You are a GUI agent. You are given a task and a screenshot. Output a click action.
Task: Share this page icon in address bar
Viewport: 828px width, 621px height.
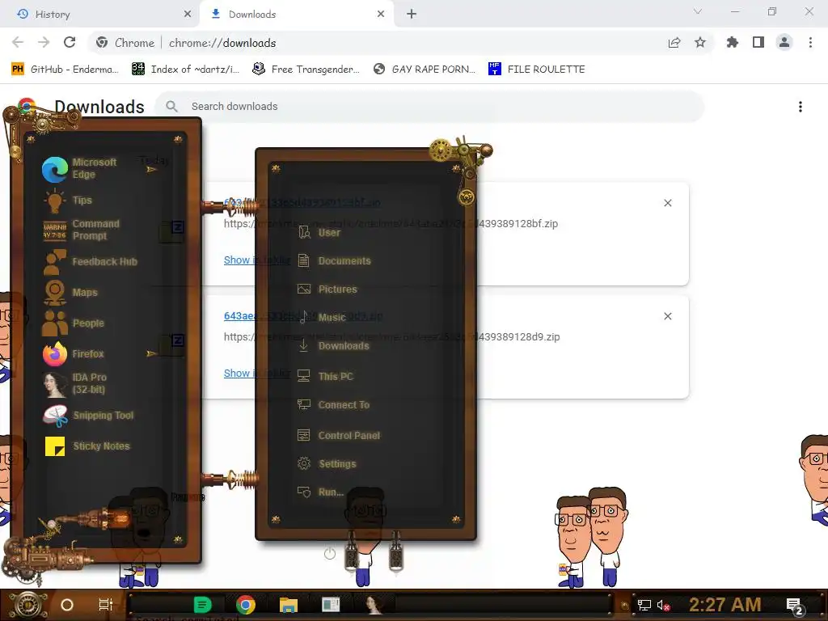tap(674, 42)
